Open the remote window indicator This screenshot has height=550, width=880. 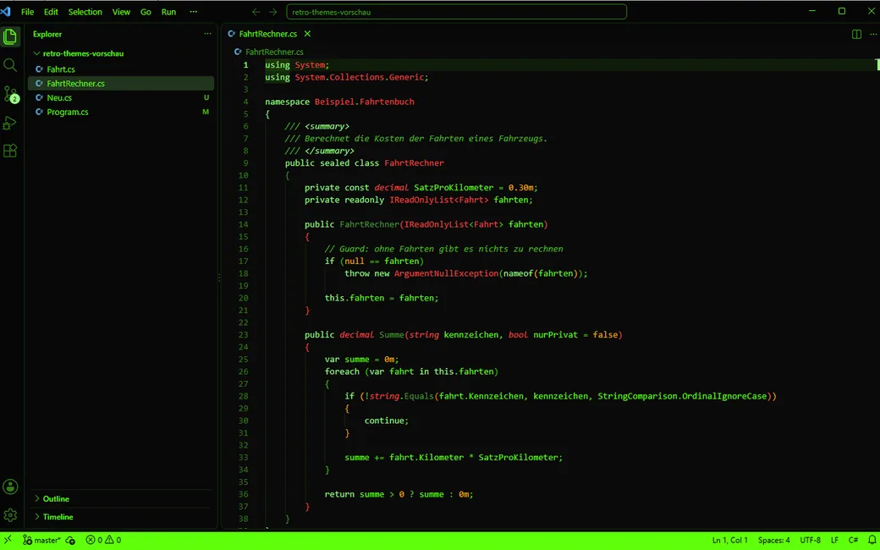pos(8,540)
